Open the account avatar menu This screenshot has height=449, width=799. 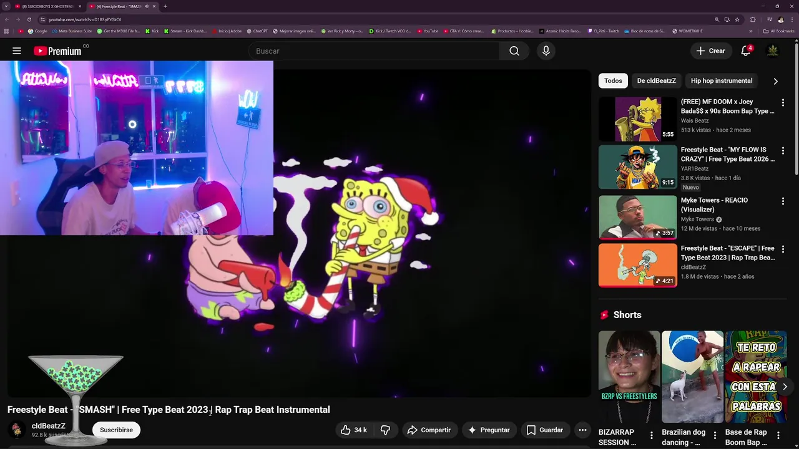tap(773, 51)
